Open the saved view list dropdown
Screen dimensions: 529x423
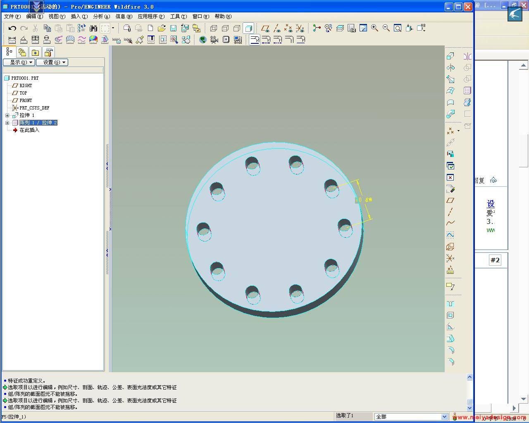point(421,28)
